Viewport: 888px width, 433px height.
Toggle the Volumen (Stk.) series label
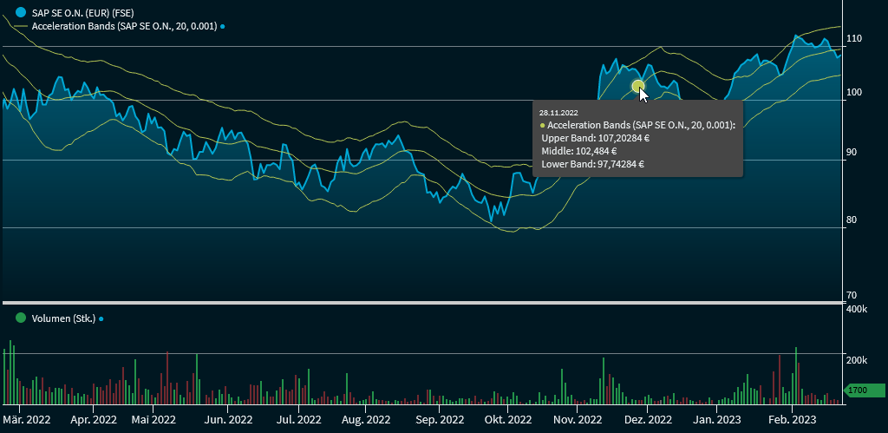tap(63, 318)
